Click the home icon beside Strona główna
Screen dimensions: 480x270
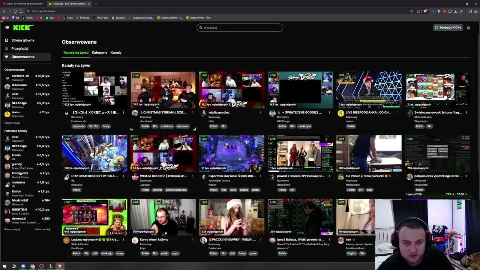[6, 40]
